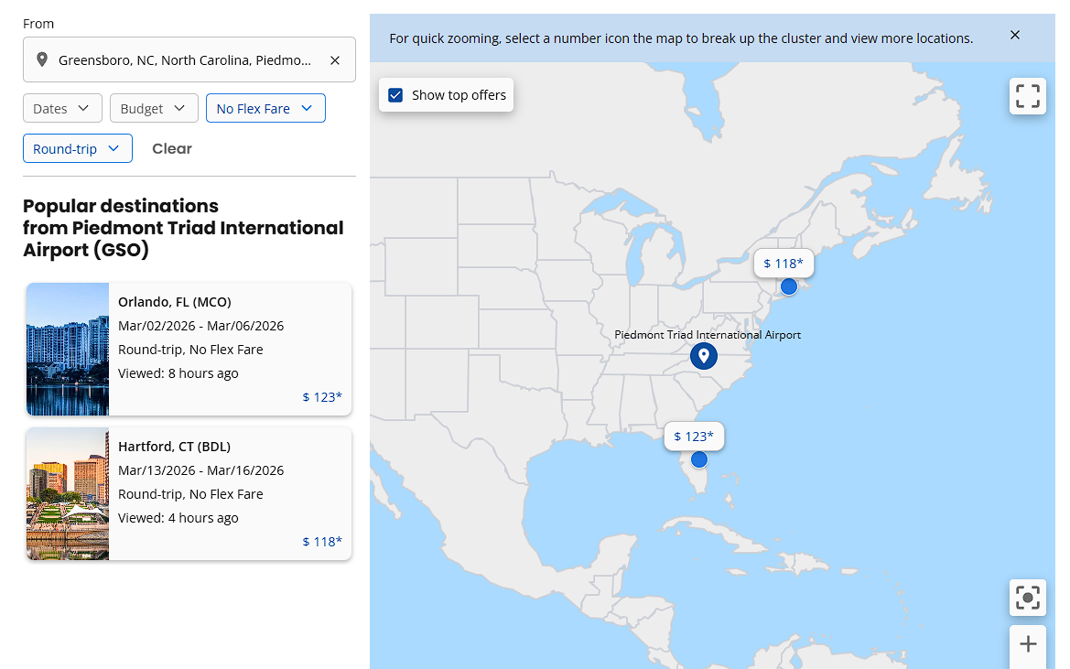Open the No Flex Fare dropdown
The height and width of the screenshot is (669, 1070).
point(265,108)
